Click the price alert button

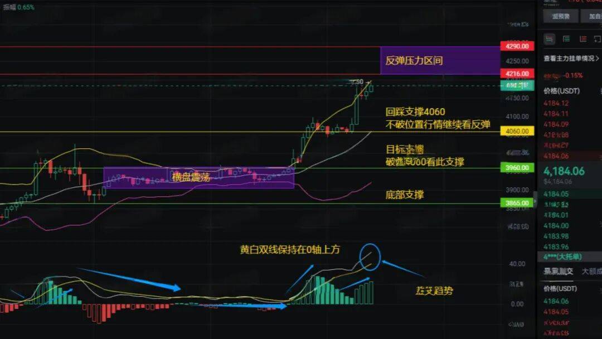pos(560,16)
